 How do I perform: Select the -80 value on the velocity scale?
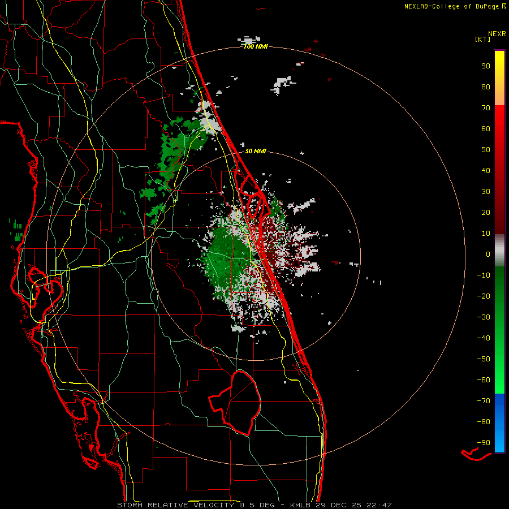pyautogui.click(x=484, y=422)
